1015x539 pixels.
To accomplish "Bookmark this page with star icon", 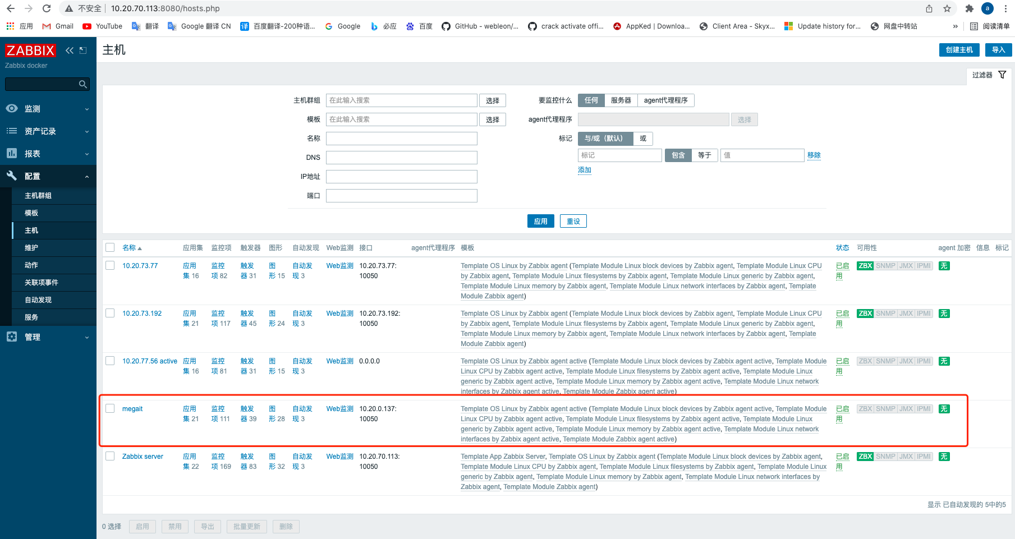I will coord(947,8).
